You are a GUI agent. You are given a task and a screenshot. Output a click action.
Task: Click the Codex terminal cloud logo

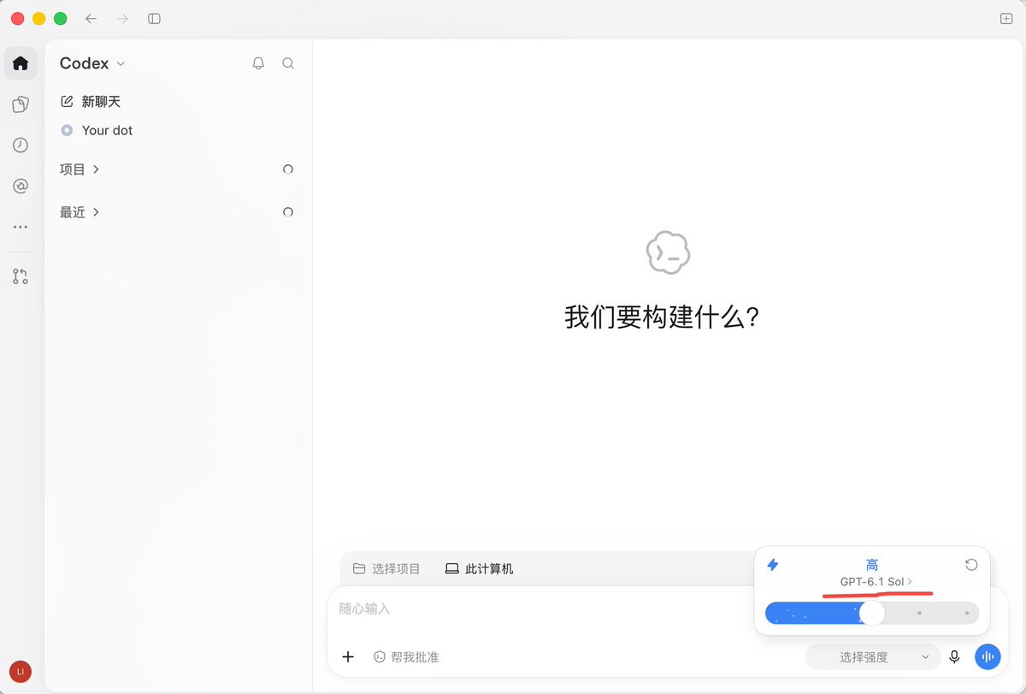pyautogui.click(x=668, y=253)
